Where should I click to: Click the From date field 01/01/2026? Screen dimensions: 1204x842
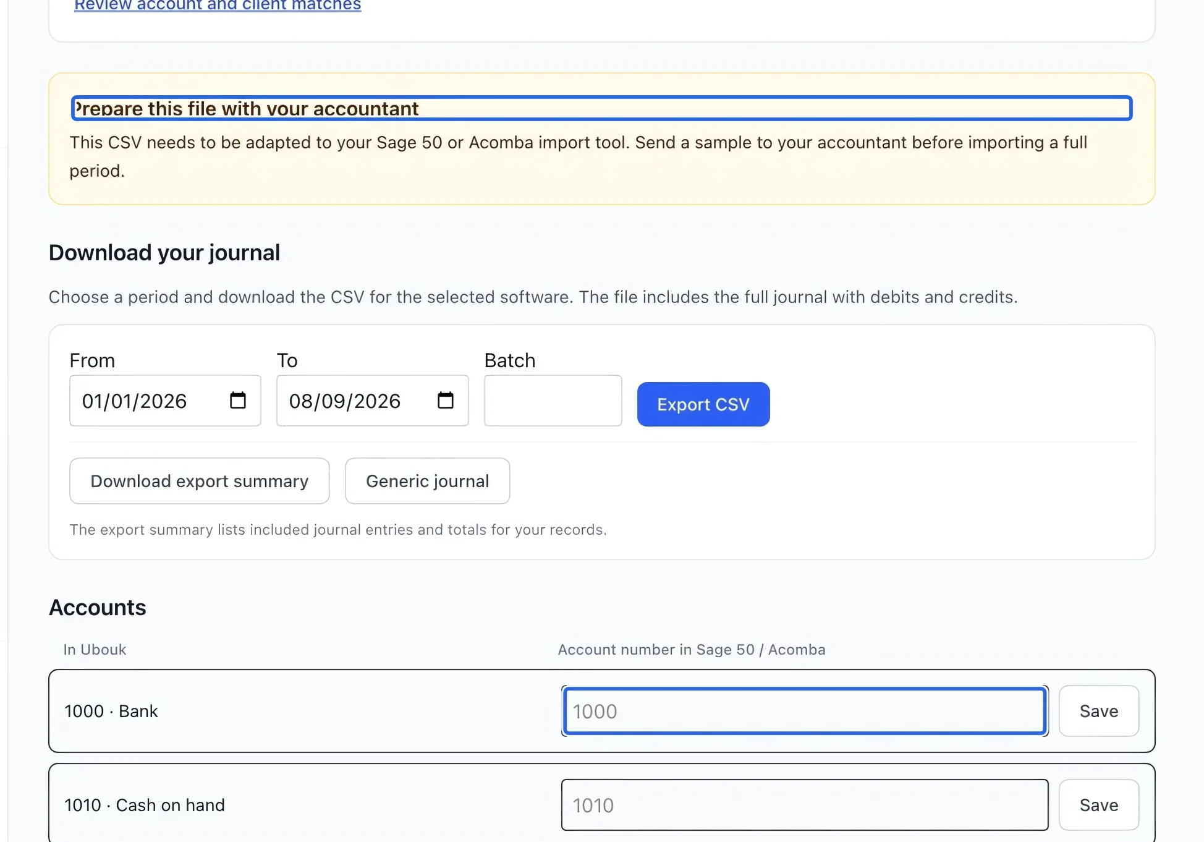(165, 401)
